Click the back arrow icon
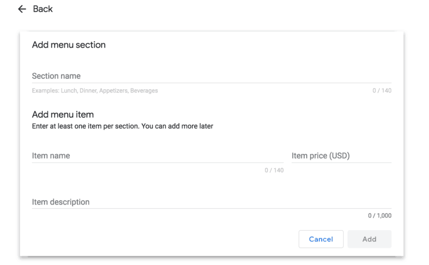The height and width of the screenshot is (265, 429). pos(22,9)
